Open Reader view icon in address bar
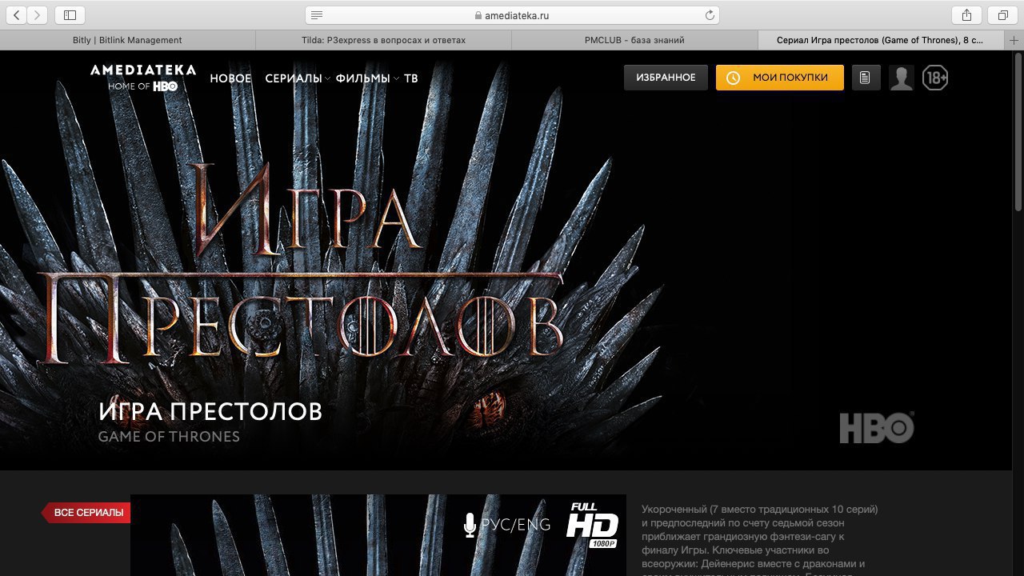Screen dimensions: 1024x576 tap(317, 15)
